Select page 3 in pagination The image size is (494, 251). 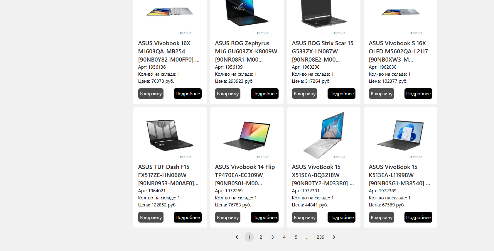pos(272,237)
